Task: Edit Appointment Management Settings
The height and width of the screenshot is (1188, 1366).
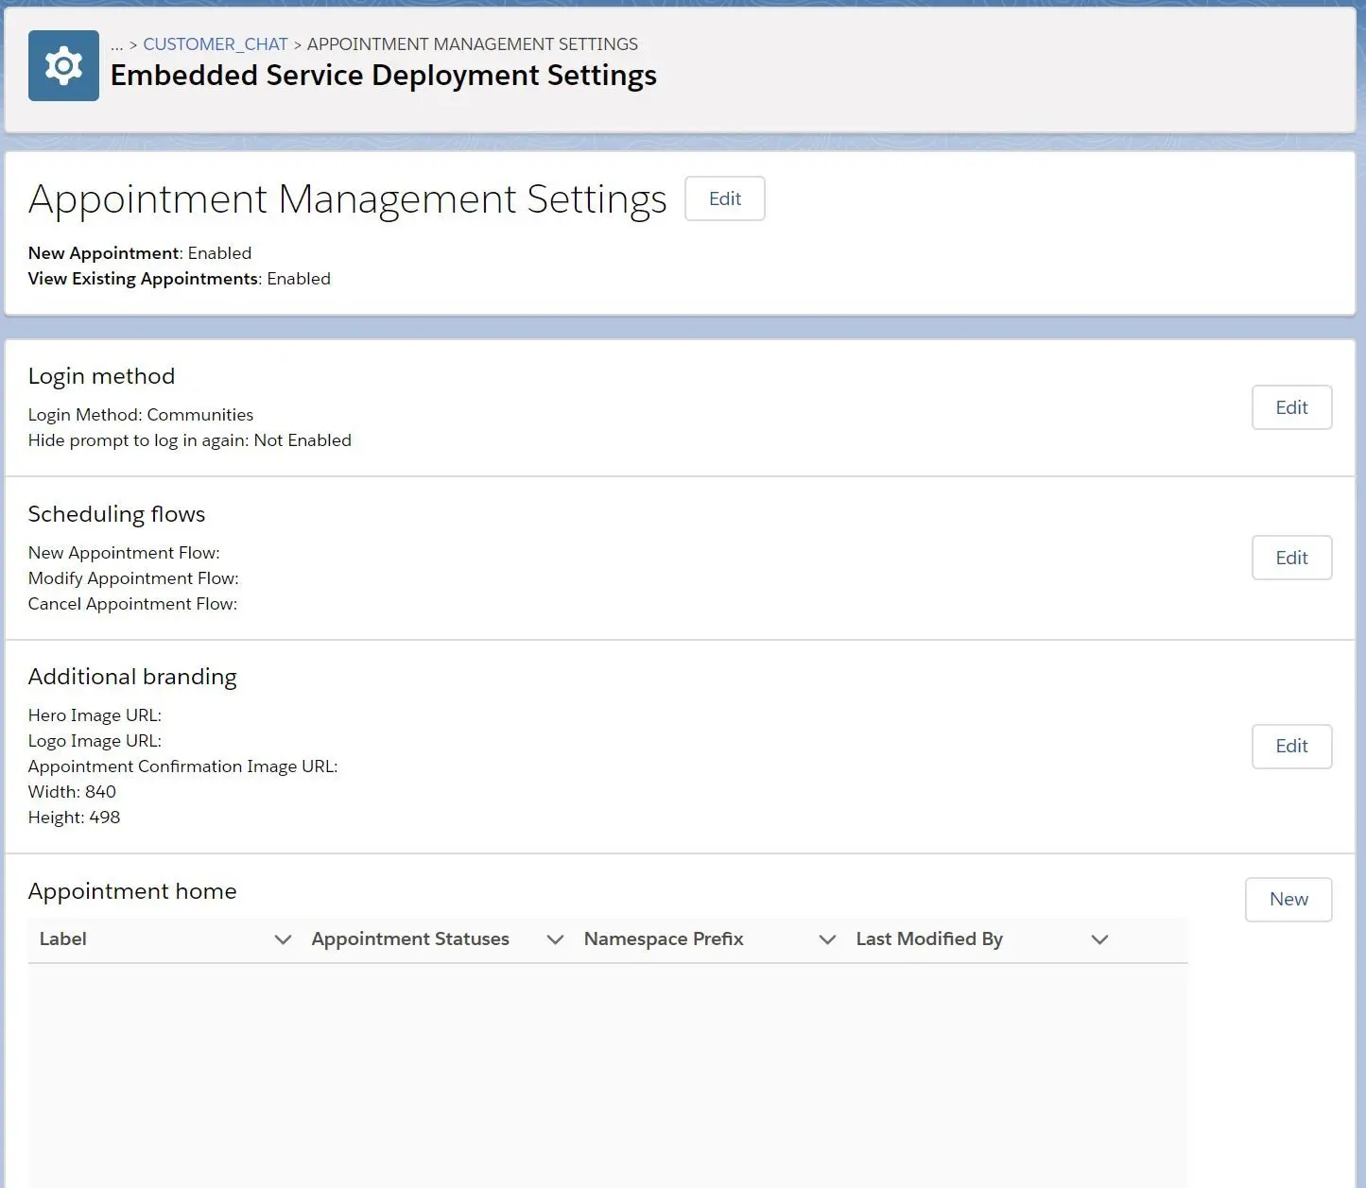Action: [725, 198]
